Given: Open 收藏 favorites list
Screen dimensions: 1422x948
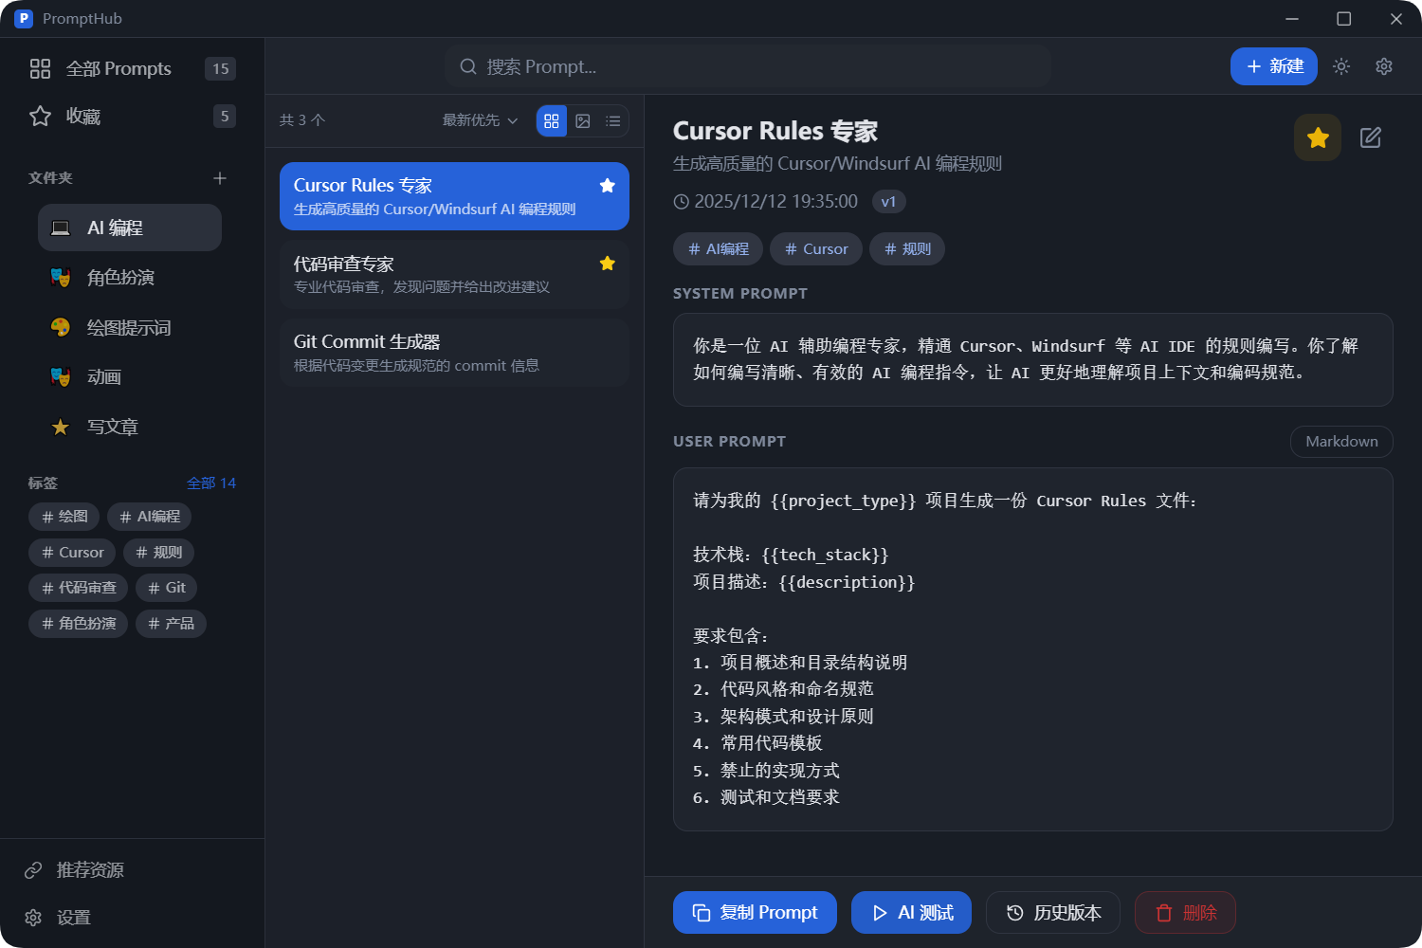Looking at the screenshot, I should click(x=133, y=116).
